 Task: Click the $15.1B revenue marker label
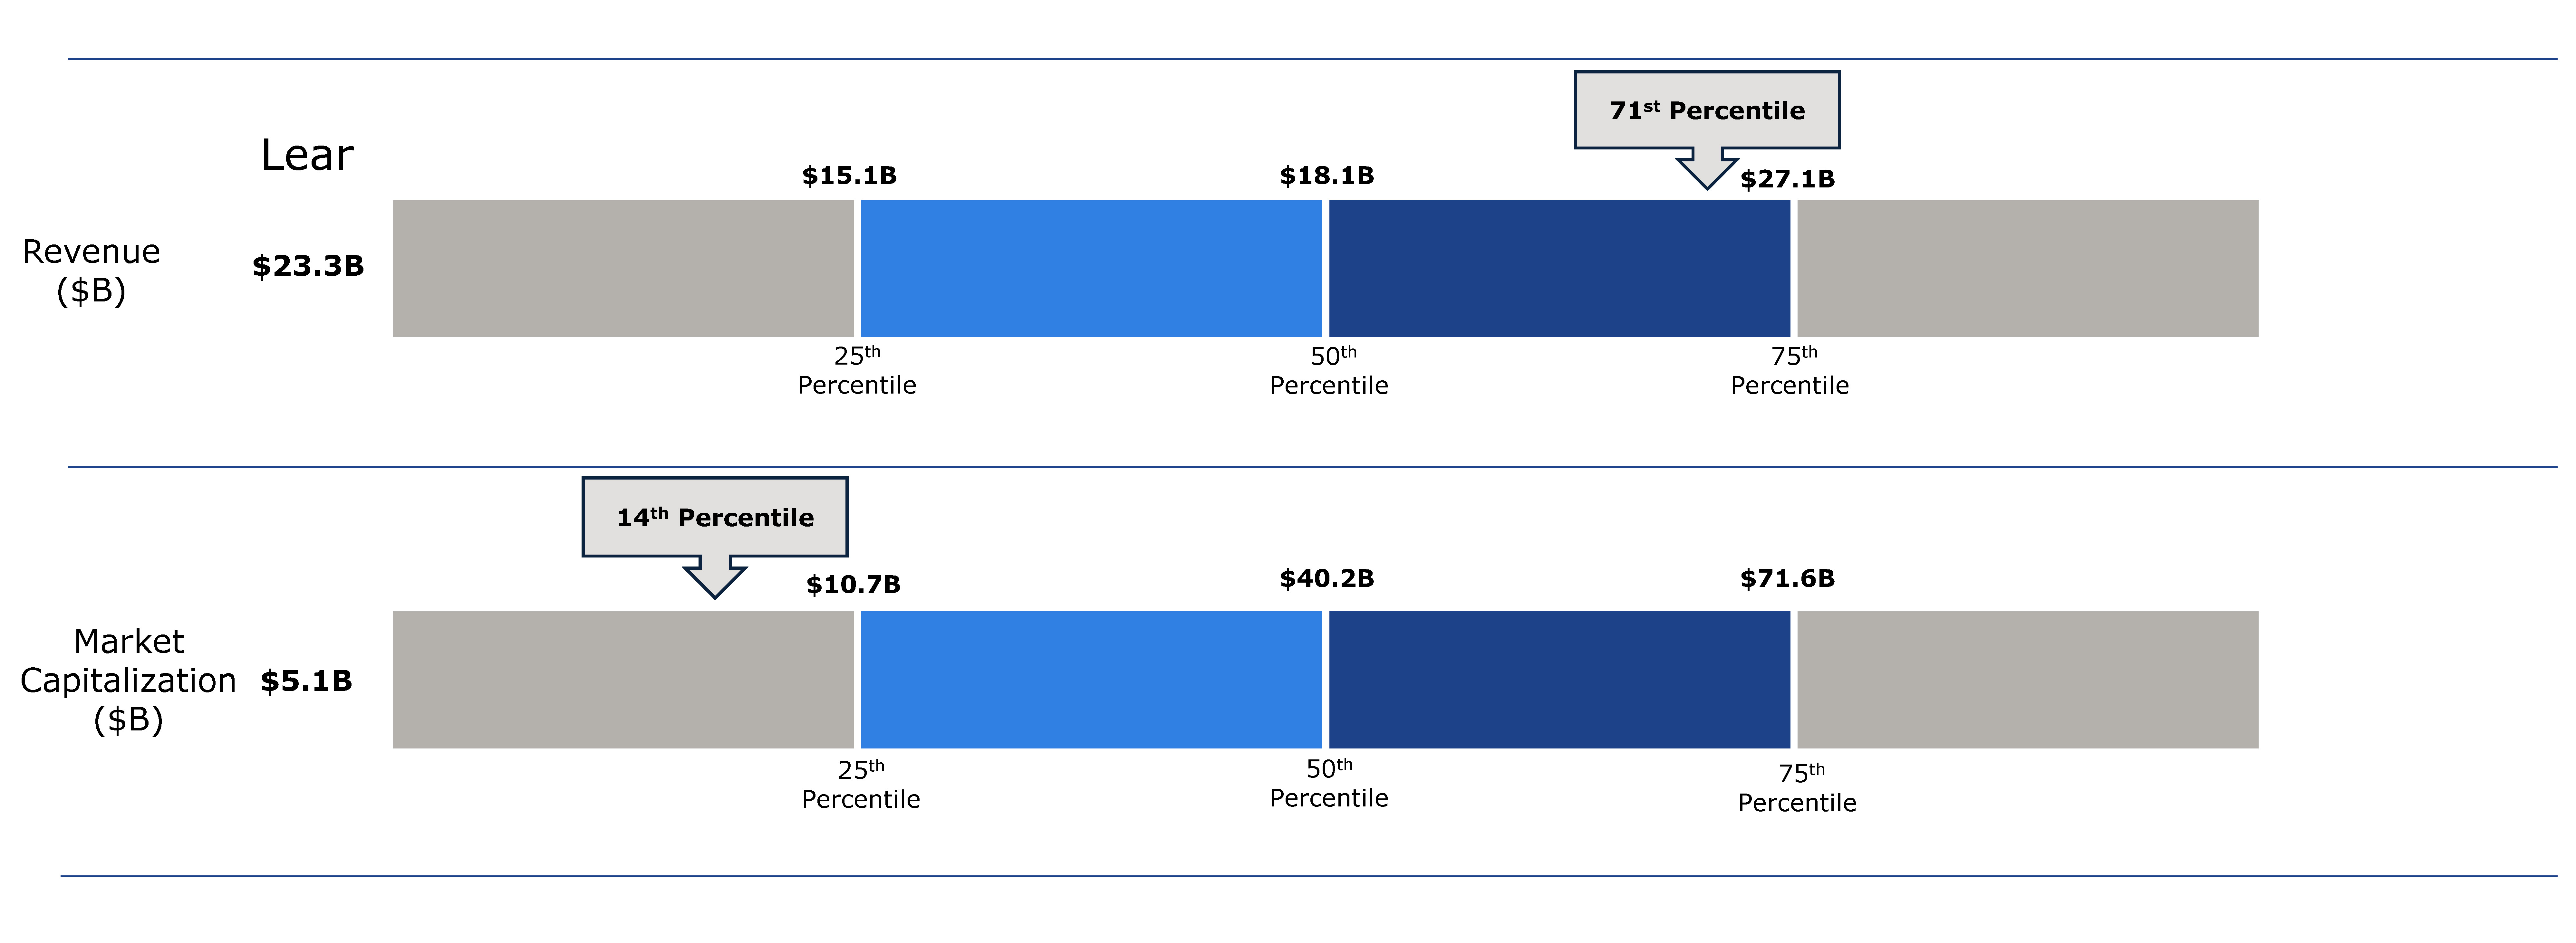[849, 176]
